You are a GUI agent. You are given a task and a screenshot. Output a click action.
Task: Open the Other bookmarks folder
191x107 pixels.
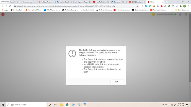tap(182, 10)
